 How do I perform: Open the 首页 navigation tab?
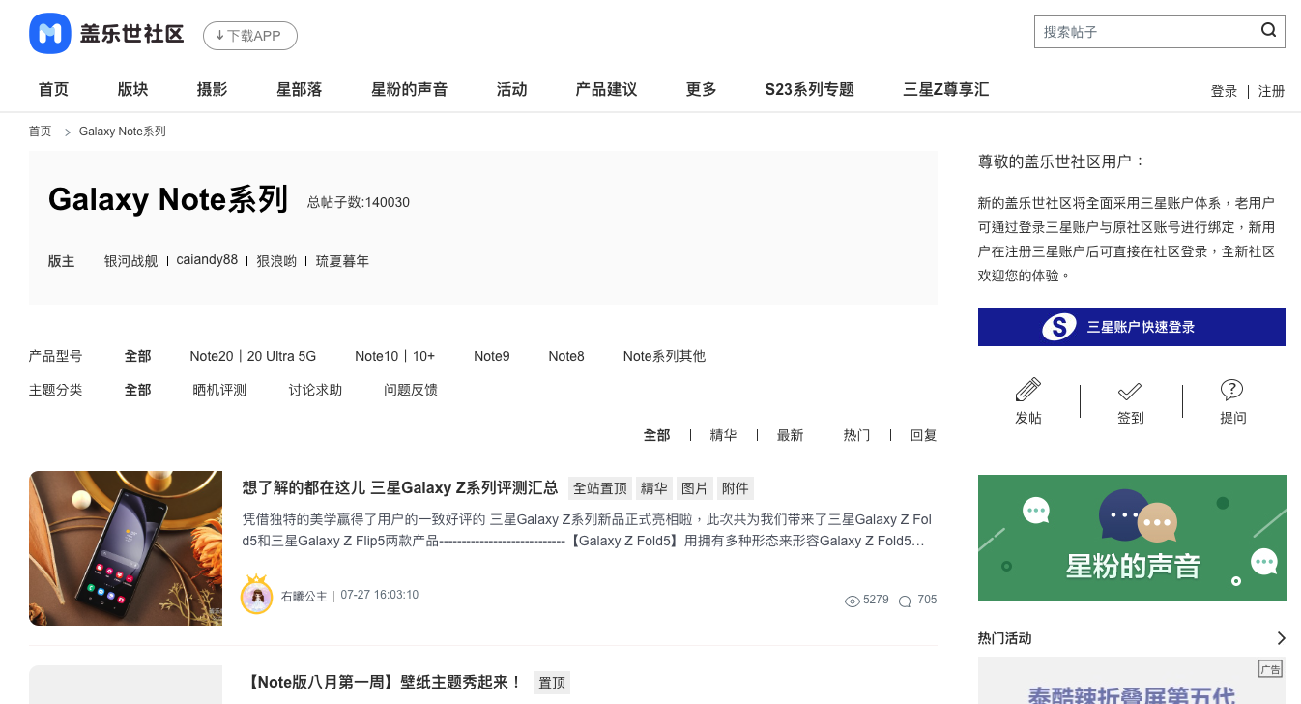pyautogui.click(x=54, y=89)
